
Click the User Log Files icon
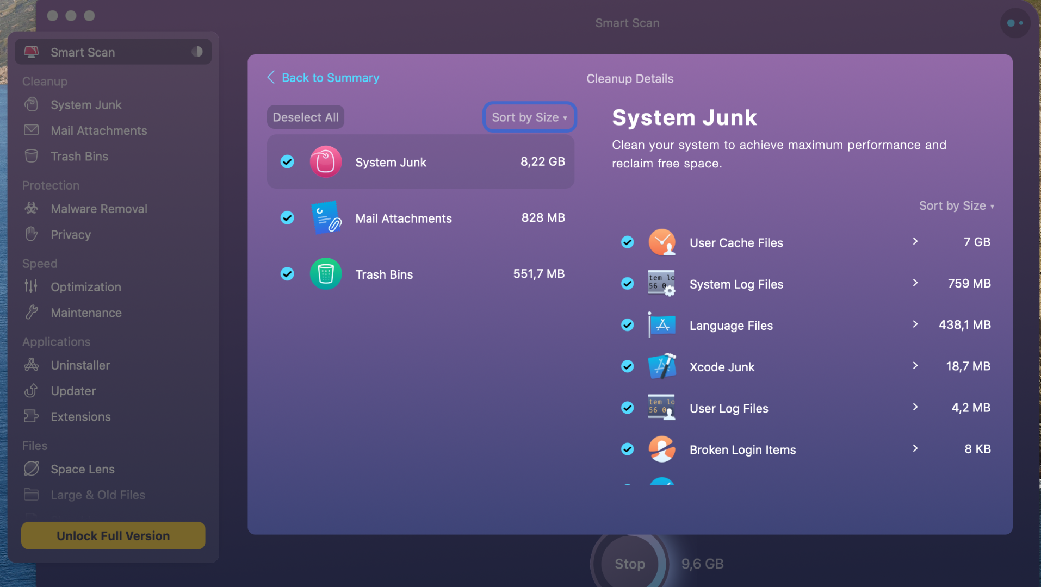click(x=662, y=408)
